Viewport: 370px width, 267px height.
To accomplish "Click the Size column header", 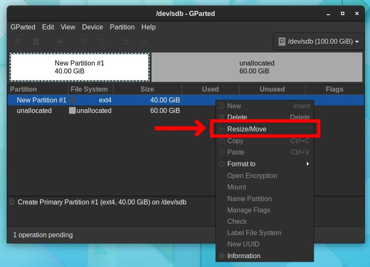I will (x=147, y=89).
